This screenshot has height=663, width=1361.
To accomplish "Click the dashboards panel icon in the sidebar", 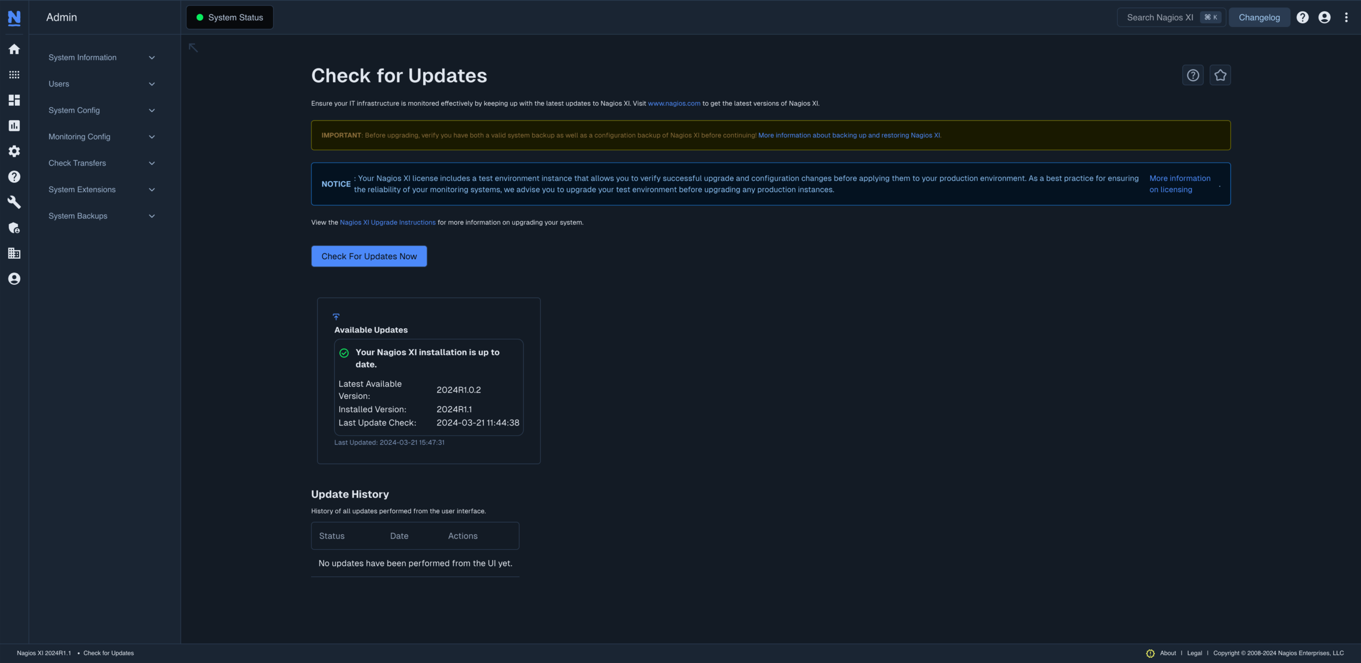I will pyautogui.click(x=14, y=100).
